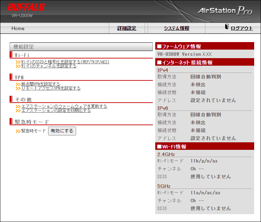The height and width of the screenshot is (222, 261).
Task: Open the 詳細設定 tab
Action: point(127,28)
